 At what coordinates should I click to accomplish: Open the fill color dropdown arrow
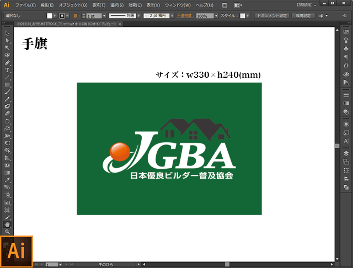point(55,16)
